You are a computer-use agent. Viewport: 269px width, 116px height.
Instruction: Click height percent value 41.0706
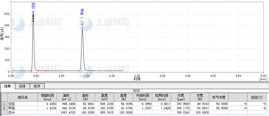[x=127, y=108]
